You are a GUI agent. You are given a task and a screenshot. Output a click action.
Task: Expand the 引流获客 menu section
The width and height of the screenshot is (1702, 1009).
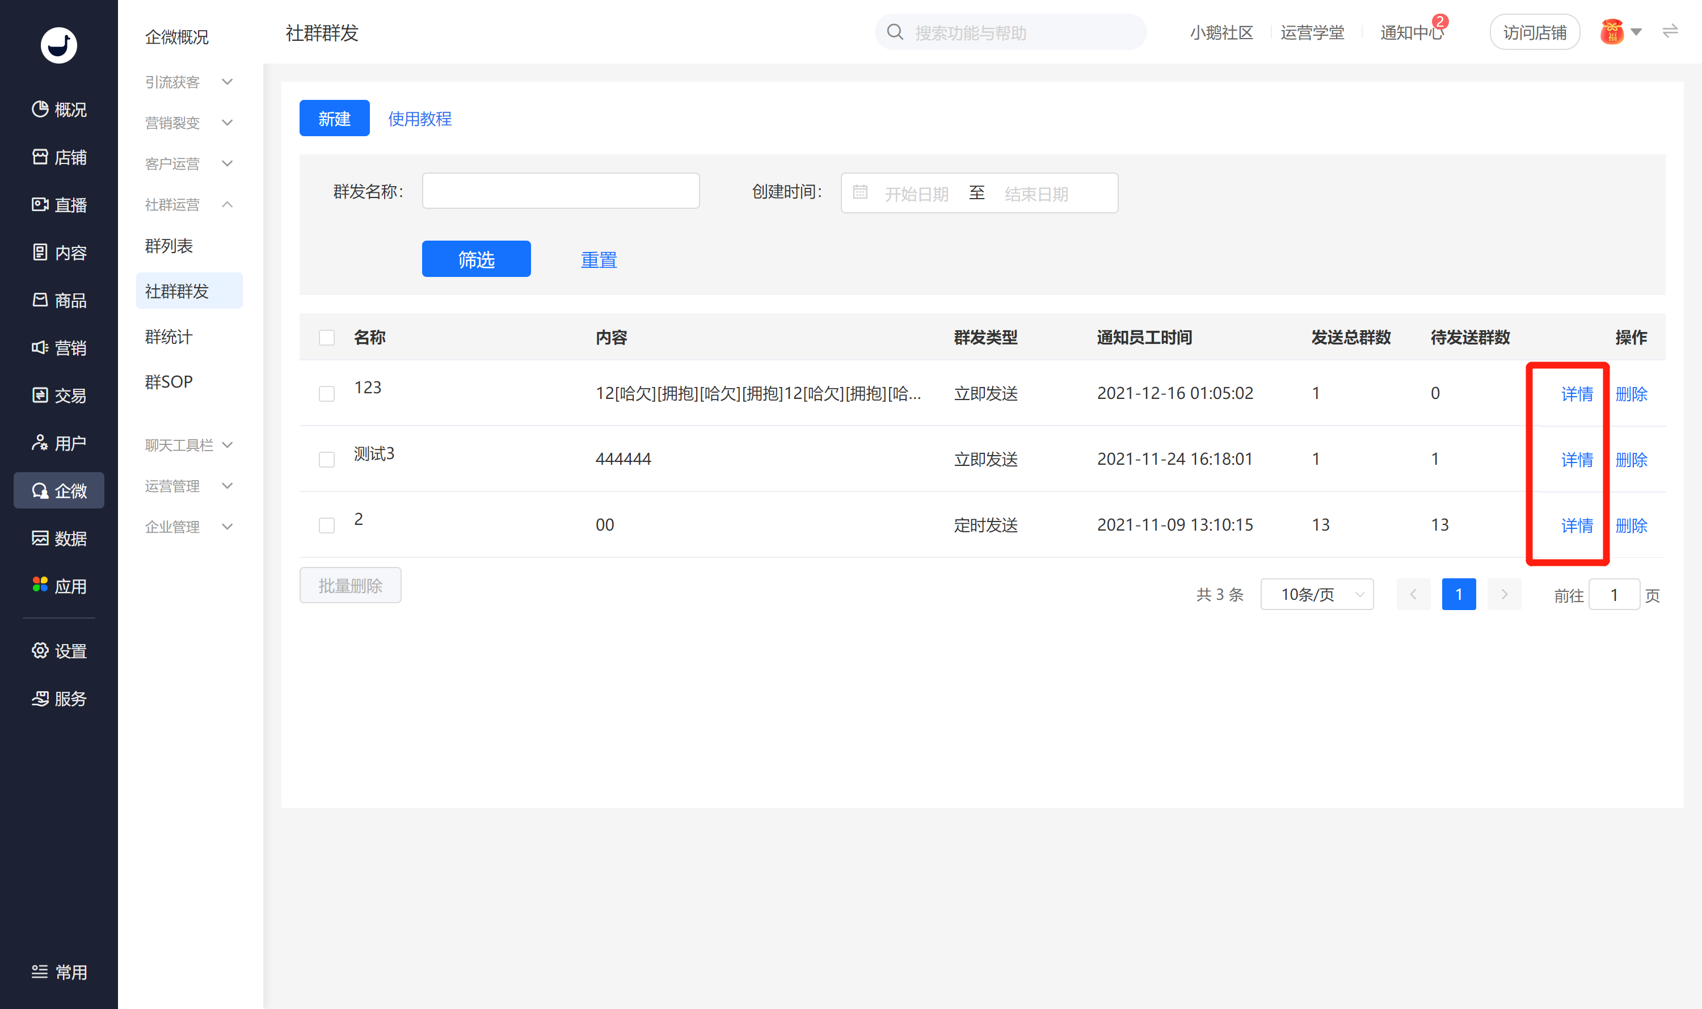coord(189,82)
